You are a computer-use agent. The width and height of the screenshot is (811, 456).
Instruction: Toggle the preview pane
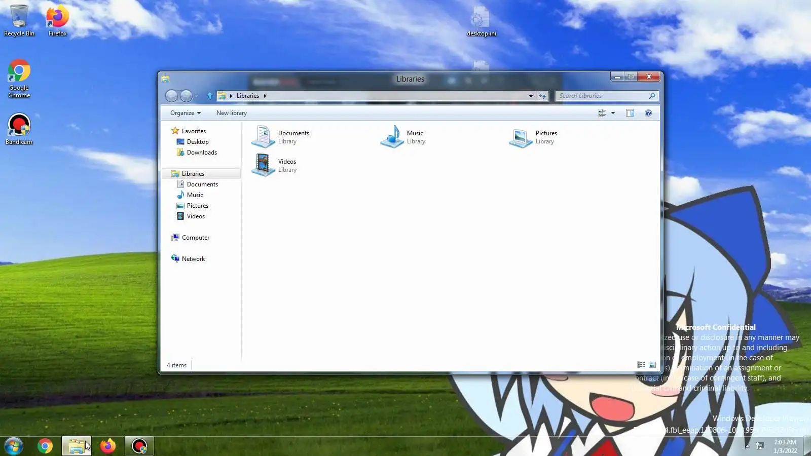tap(630, 113)
